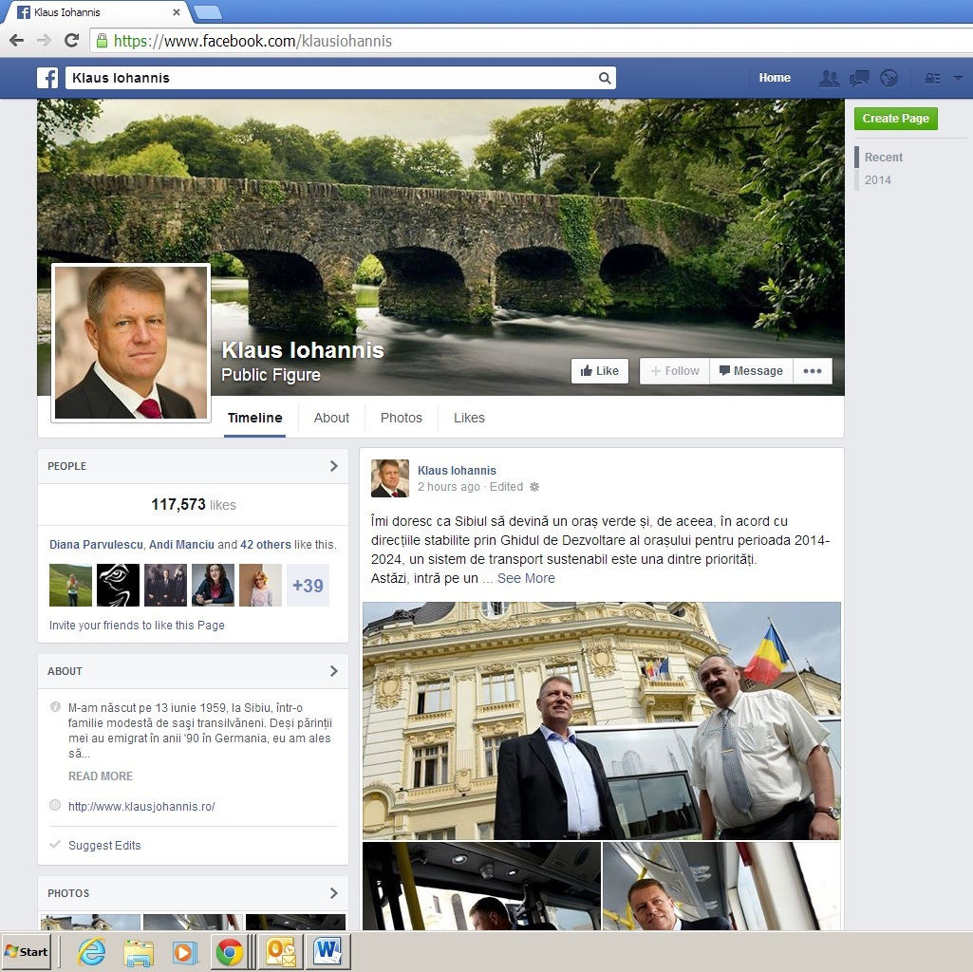Open Windows Explorer folder in taskbar

[x=139, y=952]
